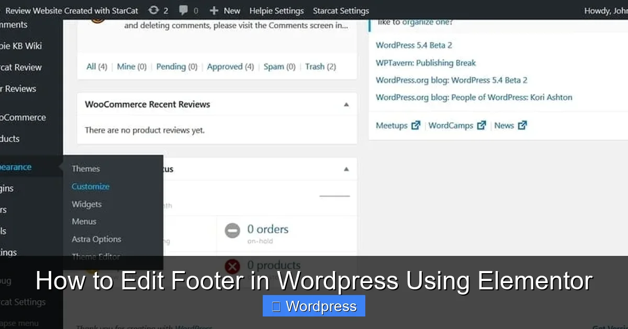
Task: Open the Meetups external link icon
Action: [x=416, y=125]
